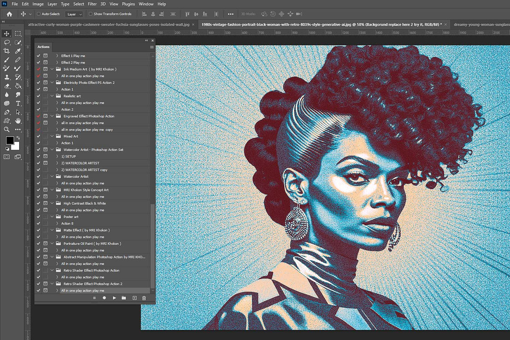
Task: Select the Move tool
Action: [7, 34]
